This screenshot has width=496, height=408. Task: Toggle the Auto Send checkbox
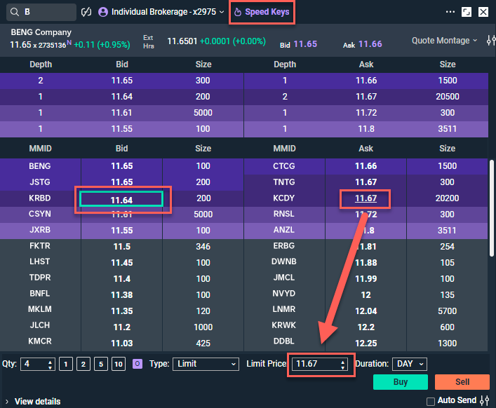431,402
